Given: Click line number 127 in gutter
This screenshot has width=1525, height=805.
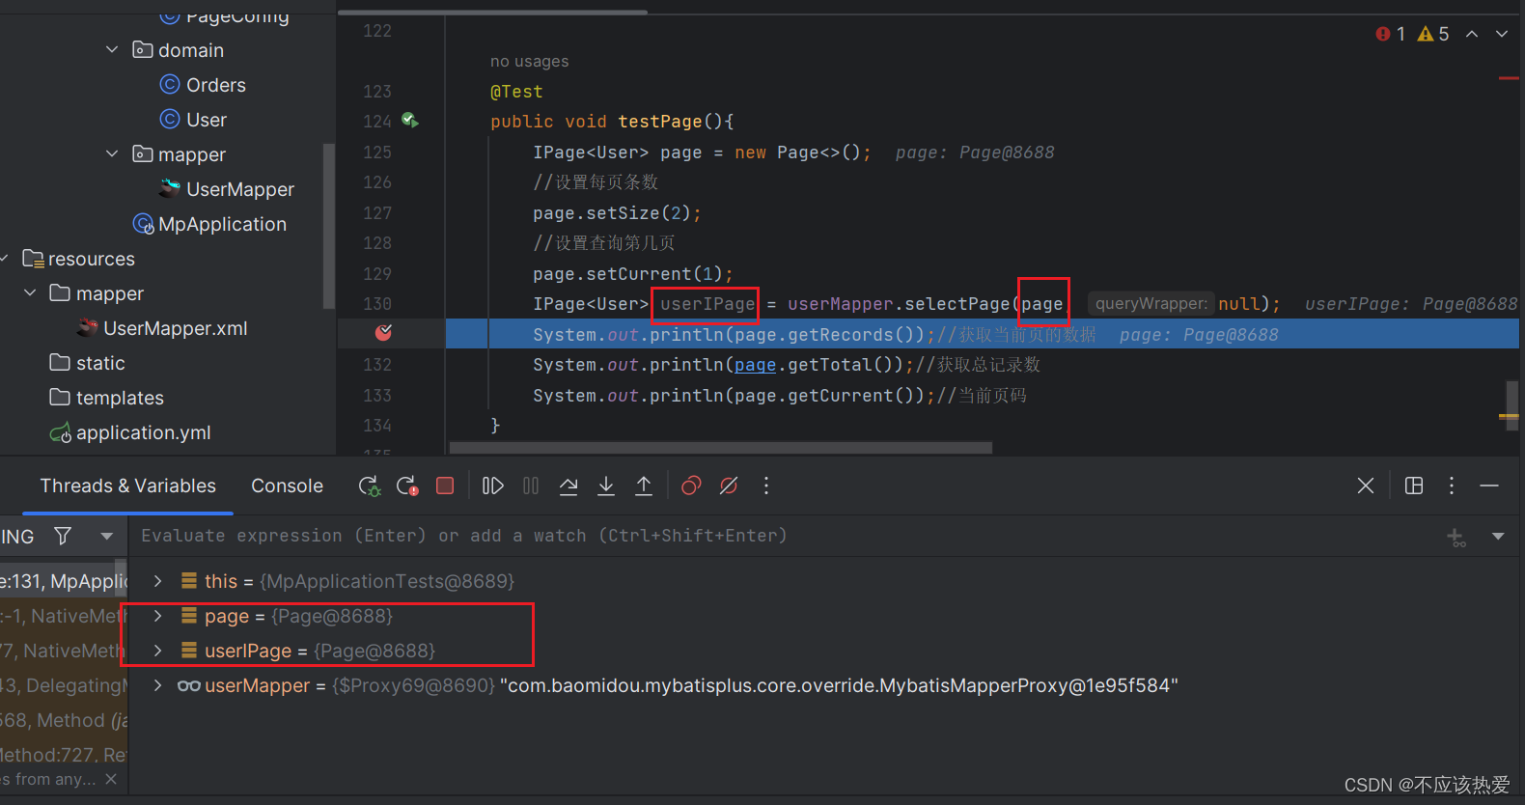Looking at the screenshot, I should pos(377,213).
